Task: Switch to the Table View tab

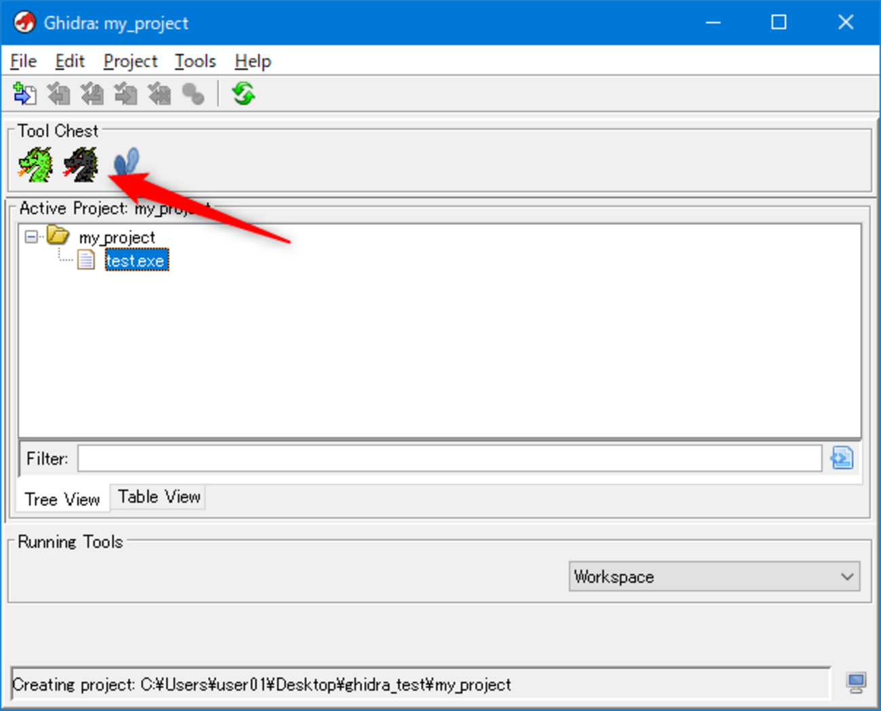Action: (159, 497)
